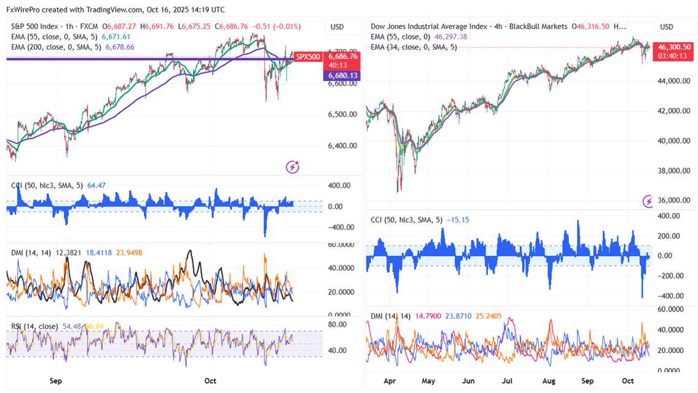Viewport: 698px width, 393px height.
Task: Click the 38,000.00 price axis label
Action: point(674,171)
